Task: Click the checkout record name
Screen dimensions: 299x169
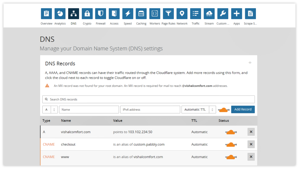Action: pyautogui.click(x=68, y=144)
